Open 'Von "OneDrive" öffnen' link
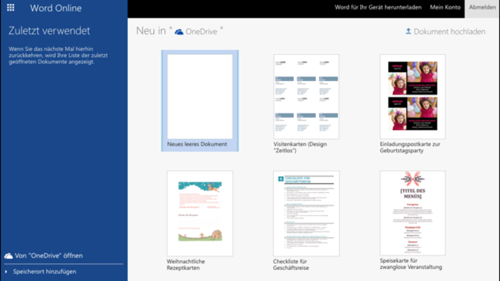 pos(49,256)
